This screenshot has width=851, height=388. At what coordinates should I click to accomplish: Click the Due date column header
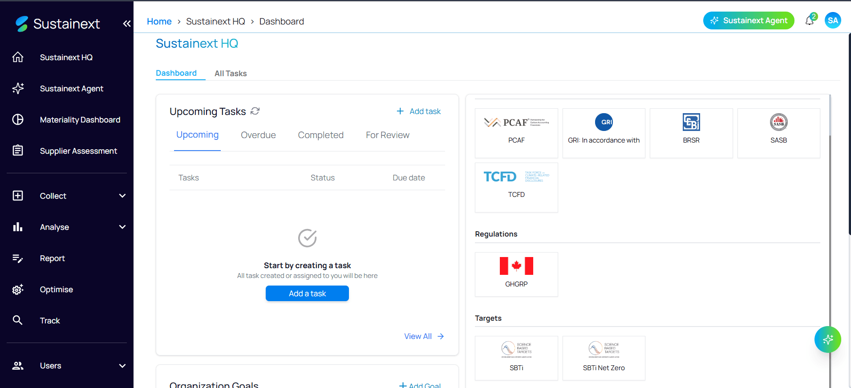(x=409, y=178)
